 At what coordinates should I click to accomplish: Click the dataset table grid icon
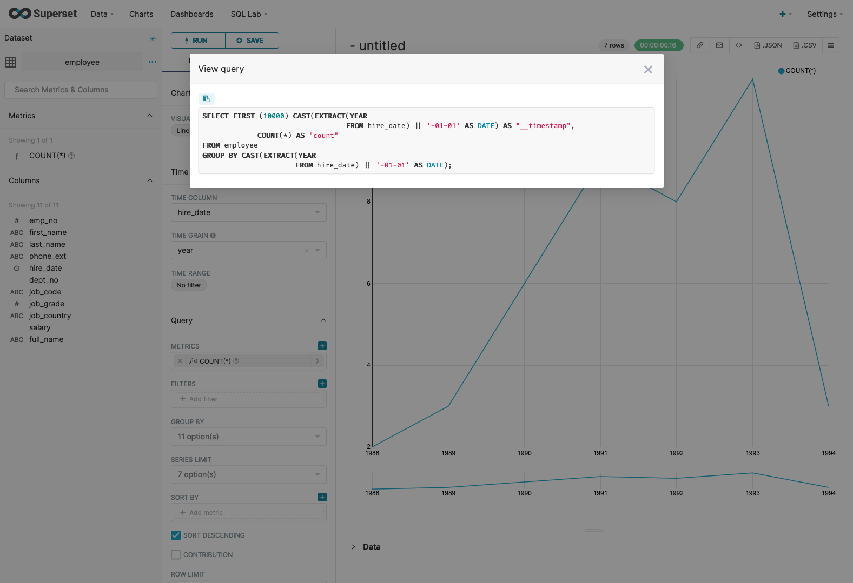[11, 62]
